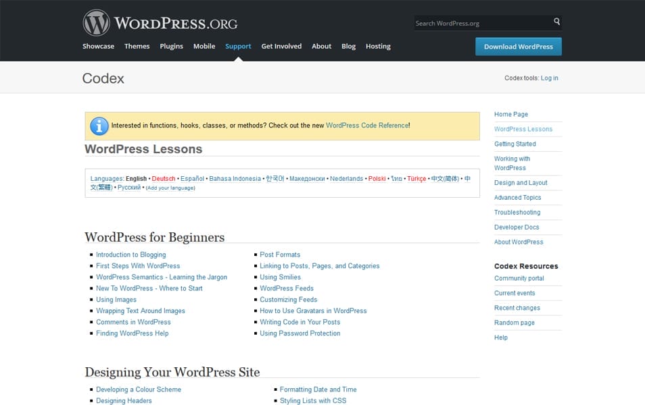Screen dimensions: 645x405
Task: Open the Get Involved page
Action: pyautogui.click(x=281, y=46)
